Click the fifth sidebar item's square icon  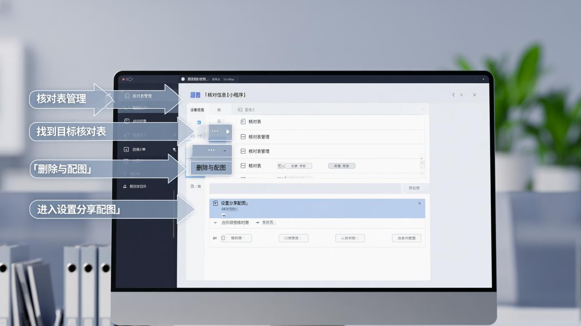pyautogui.click(x=127, y=149)
